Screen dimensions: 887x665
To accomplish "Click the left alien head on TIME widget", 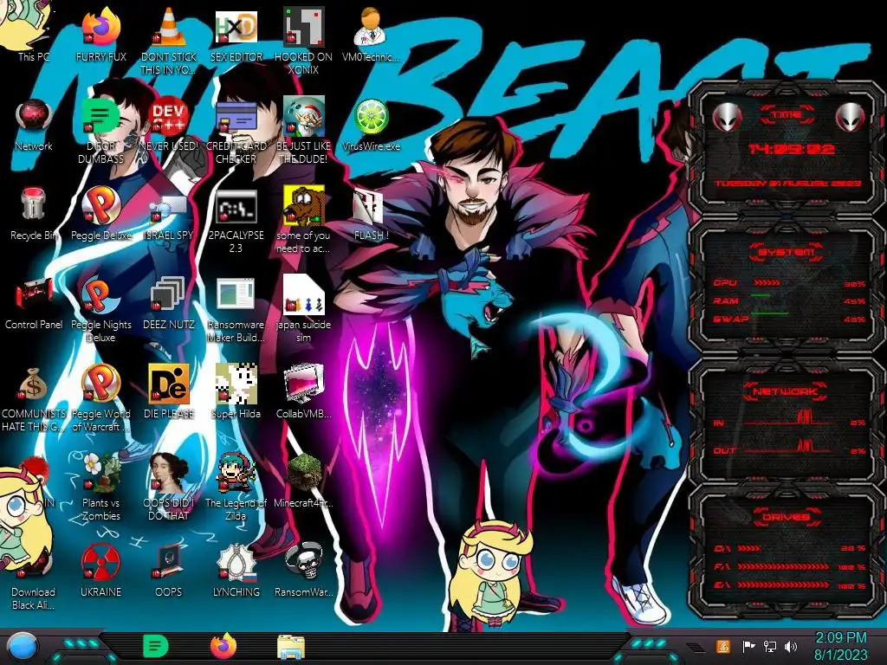I will (727, 117).
